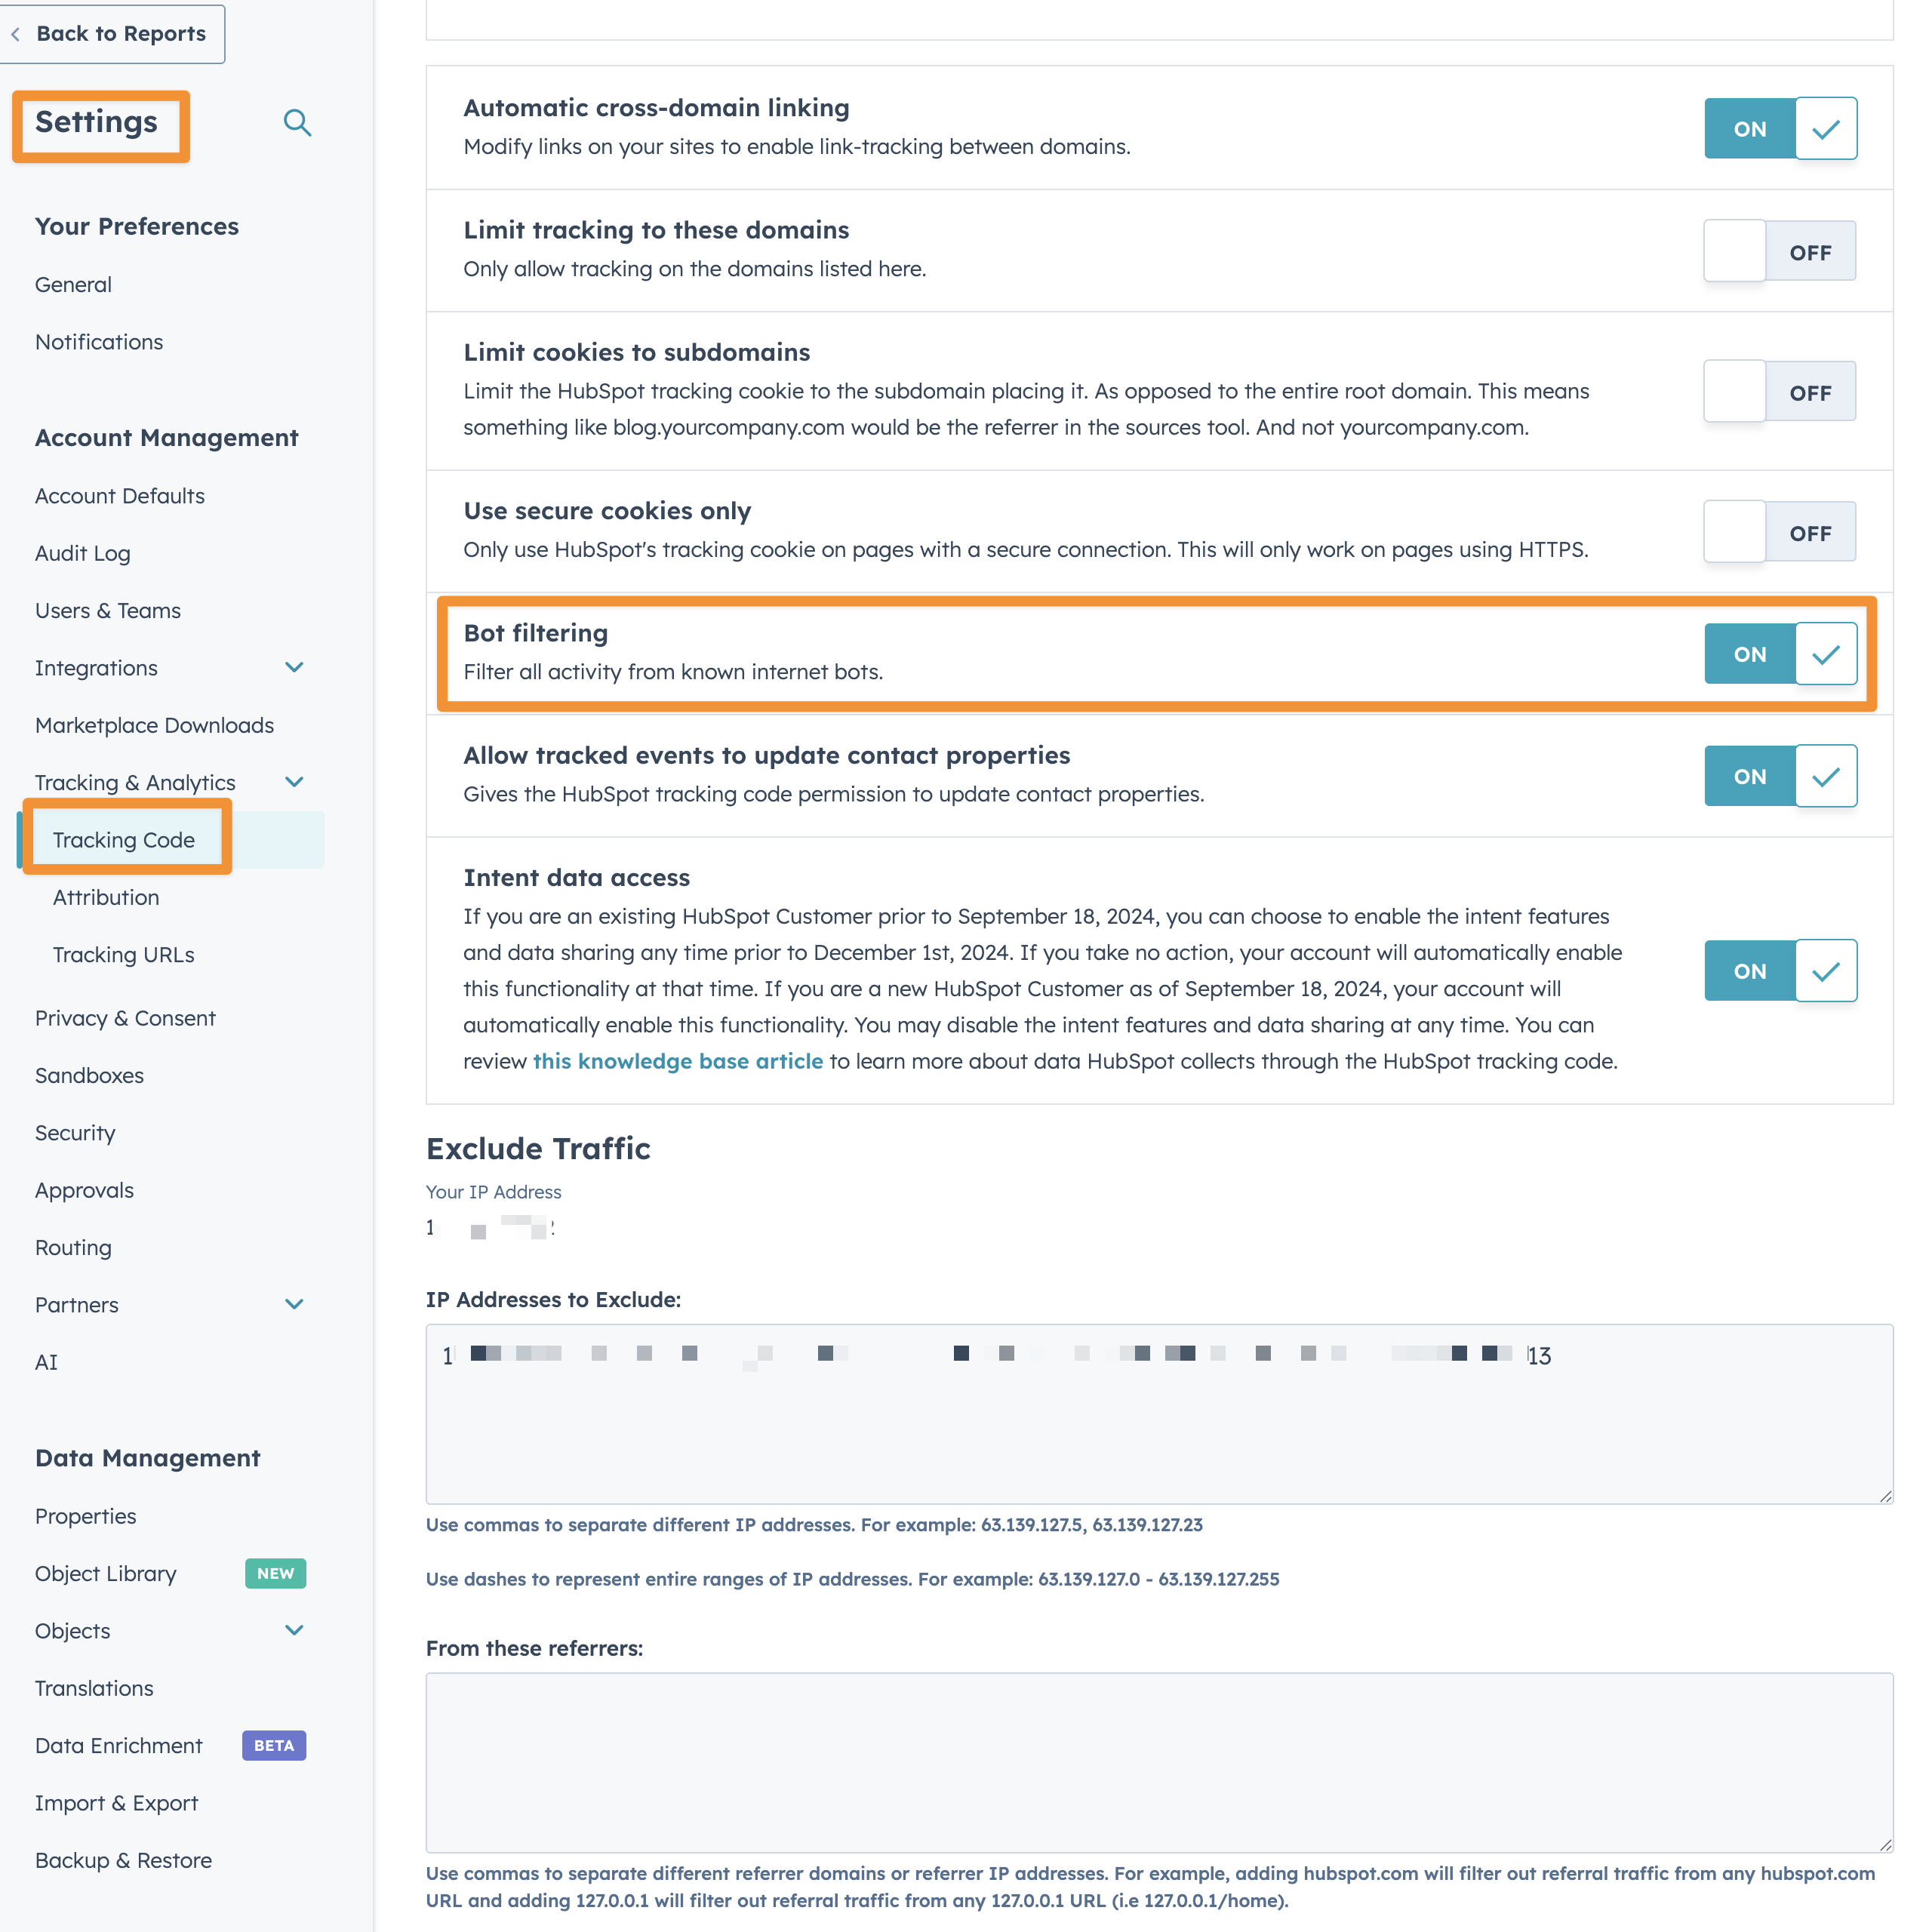1932x1932 pixels.
Task: Open the Attribution settings page
Action: [106, 897]
